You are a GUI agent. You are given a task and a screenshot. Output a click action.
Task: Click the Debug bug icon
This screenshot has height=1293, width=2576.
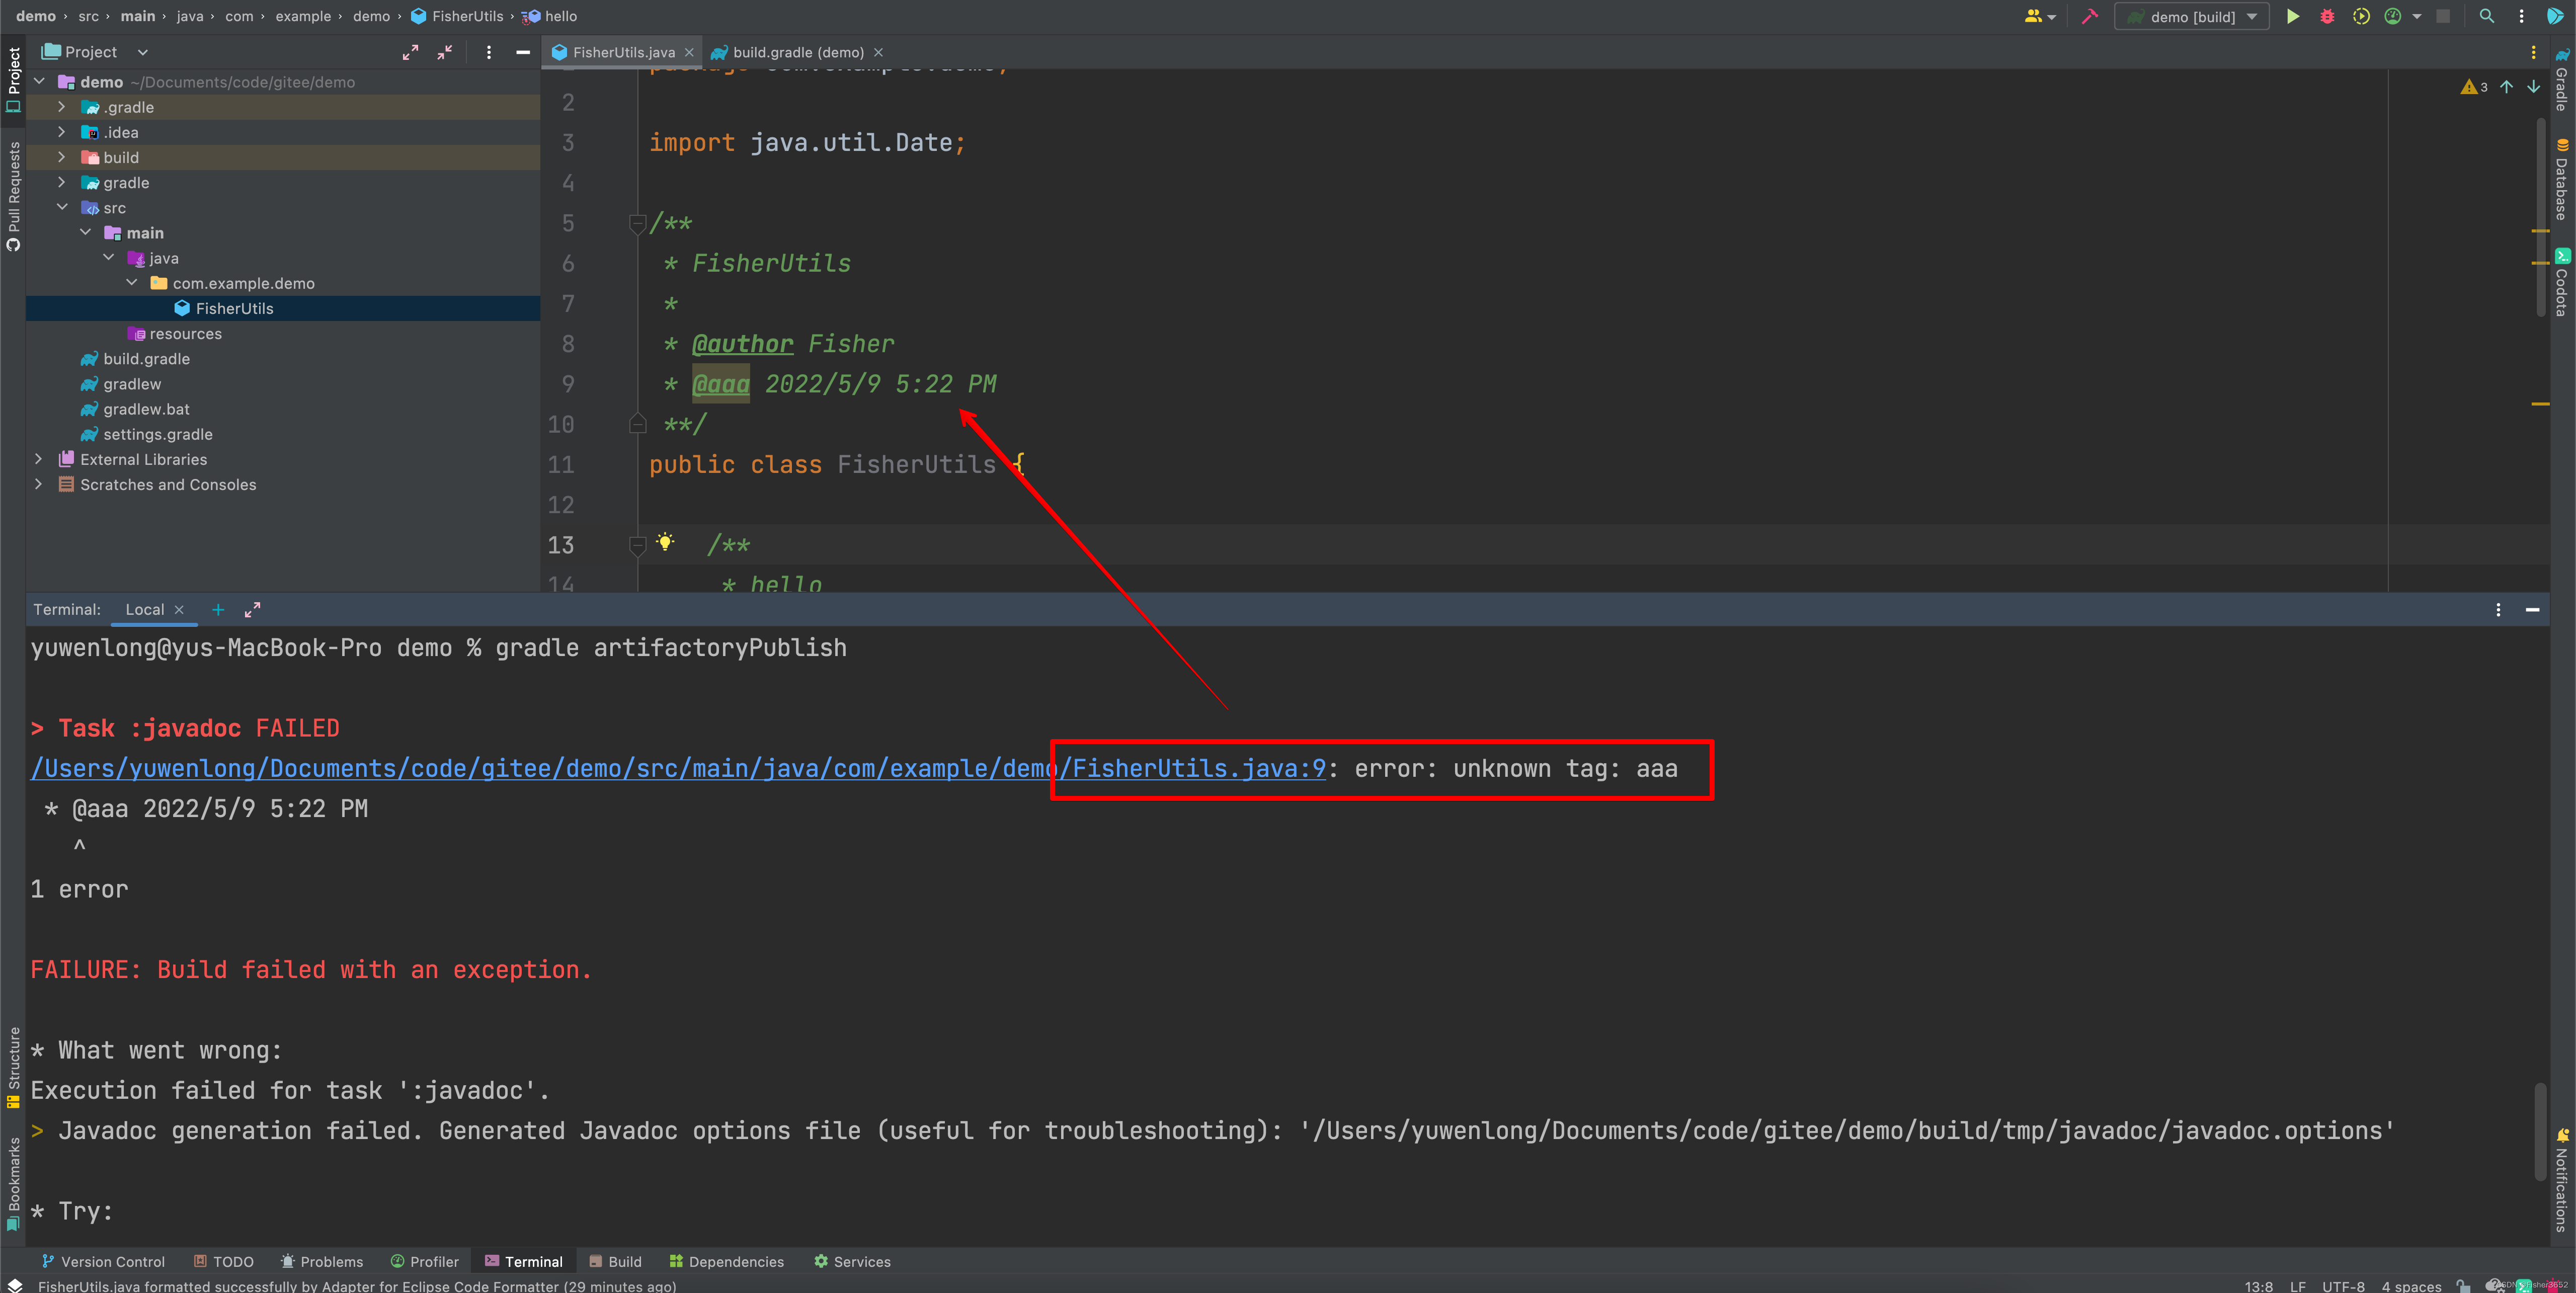click(x=2327, y=16)
